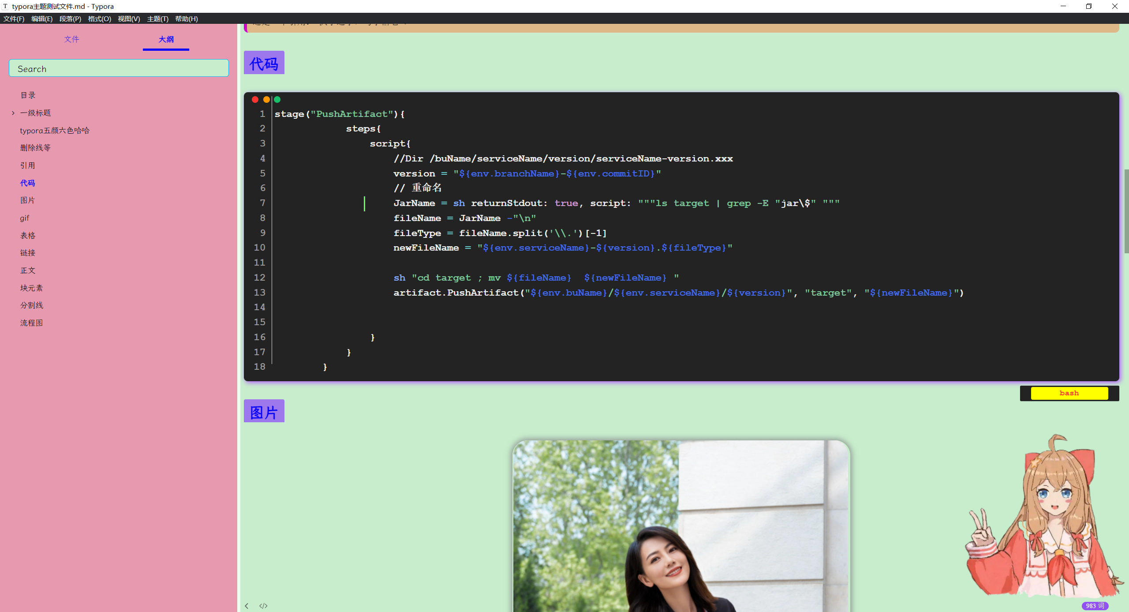Open the 视图(V) menu

(x=129, y=19)
